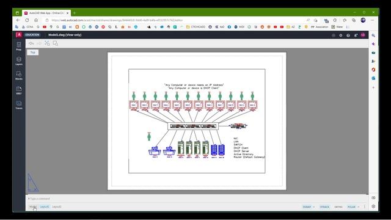Click the Top view label
Image resolution: width=391 pixels, height=220 pixels.
(x=32, y=52)
